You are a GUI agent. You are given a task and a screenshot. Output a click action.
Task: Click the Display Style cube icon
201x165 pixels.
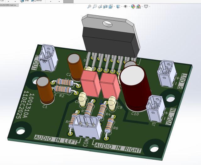pyautogui.click(x=118, y=6)
